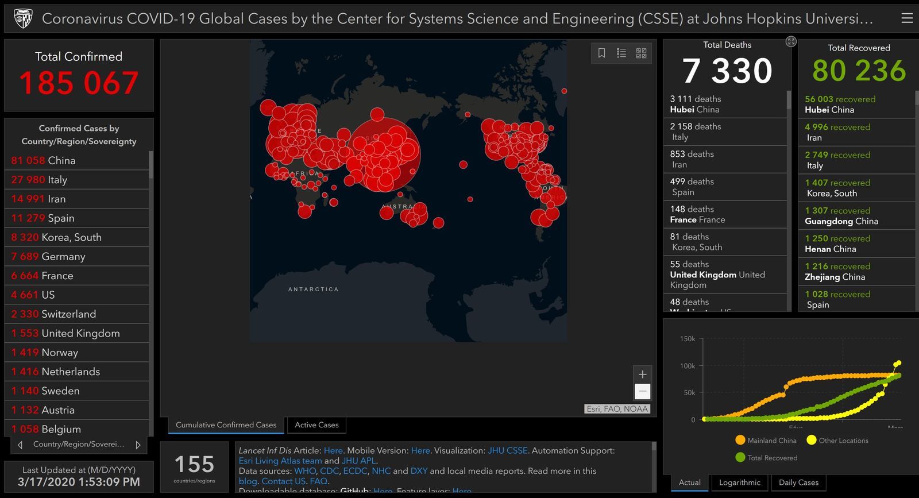Toggle Total Recovered series in chart legend
The height and width of the screenshot is (498, 919).
(x=766, y=458)
